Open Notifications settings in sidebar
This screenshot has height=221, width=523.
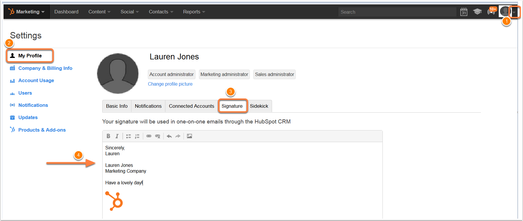click(x=33, y=105)
